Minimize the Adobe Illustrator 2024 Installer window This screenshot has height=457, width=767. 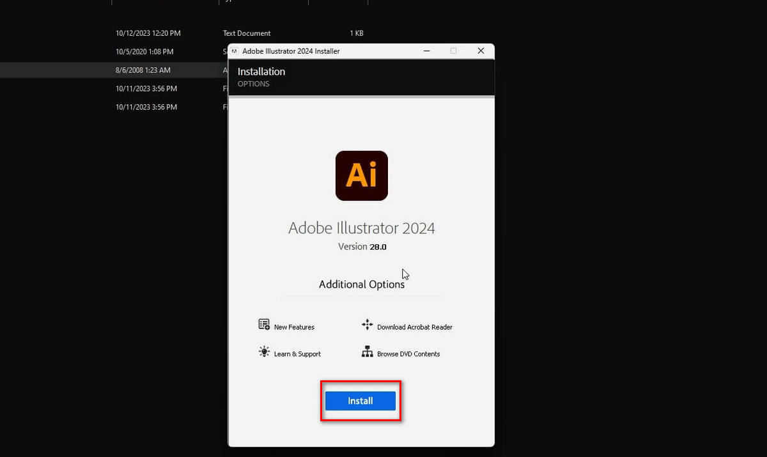[426, 51]
